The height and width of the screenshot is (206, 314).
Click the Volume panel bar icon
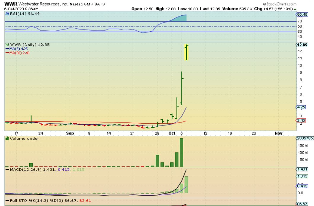pyautogui.click(x=7, y=138)
